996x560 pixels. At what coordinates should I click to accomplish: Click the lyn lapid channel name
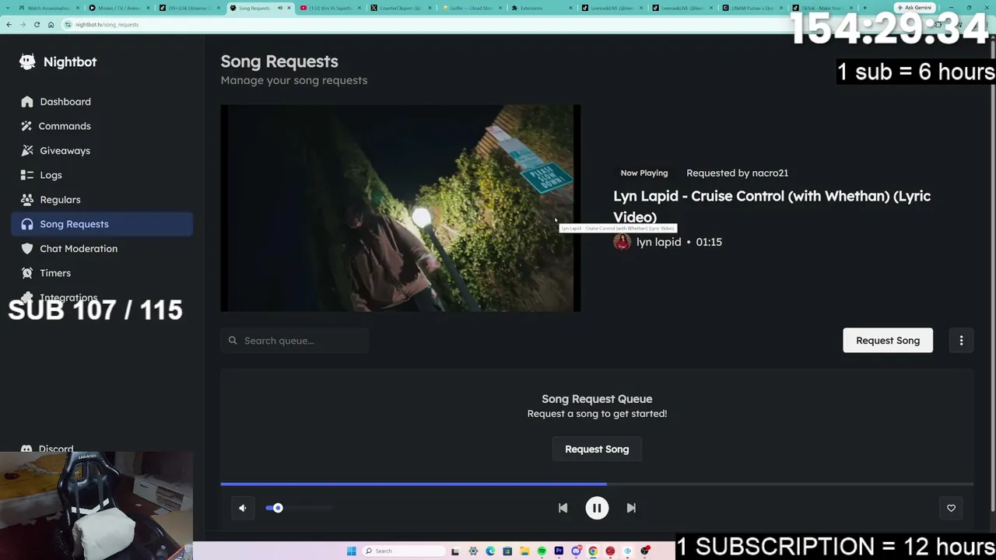tap(658, 242)
